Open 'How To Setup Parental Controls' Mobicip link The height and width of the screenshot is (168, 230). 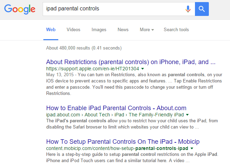pos(123,142)
